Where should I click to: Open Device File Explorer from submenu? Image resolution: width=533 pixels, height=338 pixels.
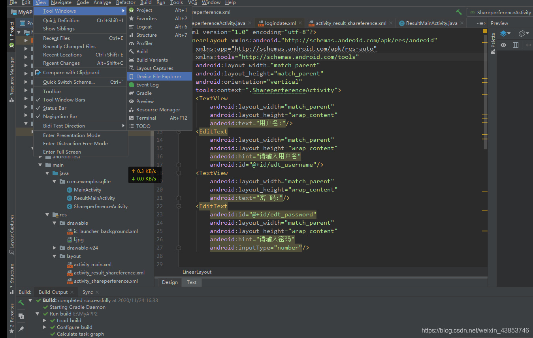pos(159,77)
